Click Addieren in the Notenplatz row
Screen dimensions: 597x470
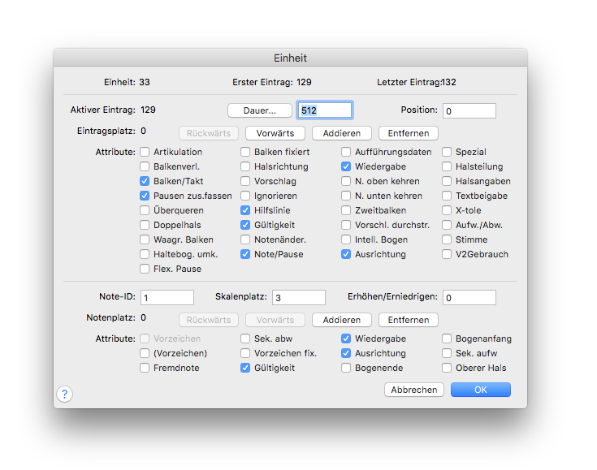[x=341, y=320]
